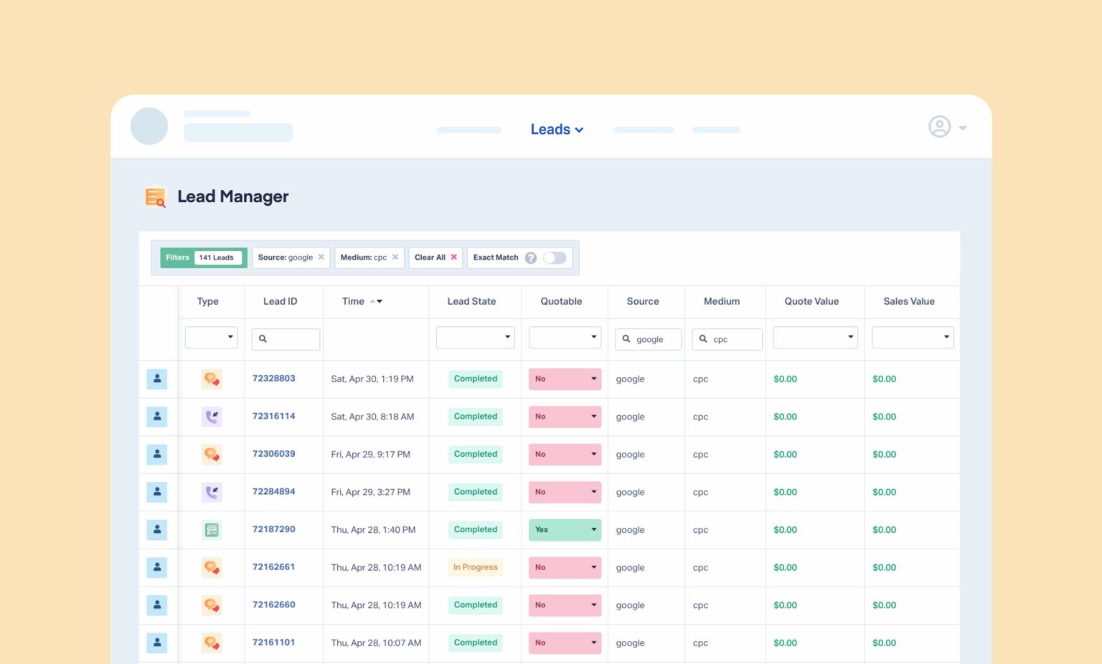Open lead 72162661 via its ID link
This screenshot has height=664, width=1102.
(273, 566)
